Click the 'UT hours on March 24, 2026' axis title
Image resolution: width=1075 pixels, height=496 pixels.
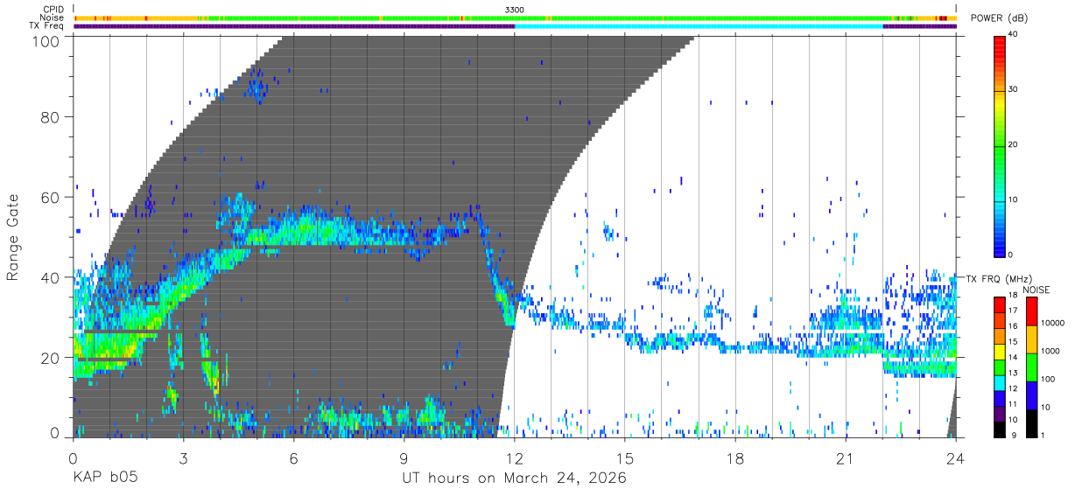(x=514, y=479)
